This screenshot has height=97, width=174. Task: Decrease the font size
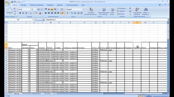pyautogui.click(x=41, y=9)
